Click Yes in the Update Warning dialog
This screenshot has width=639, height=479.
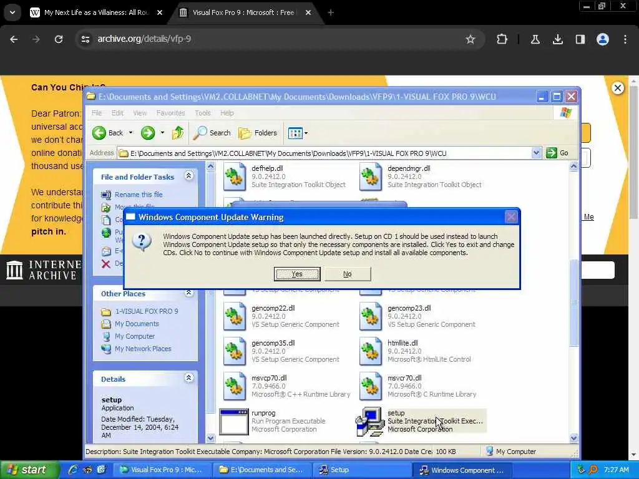point(296,274)
